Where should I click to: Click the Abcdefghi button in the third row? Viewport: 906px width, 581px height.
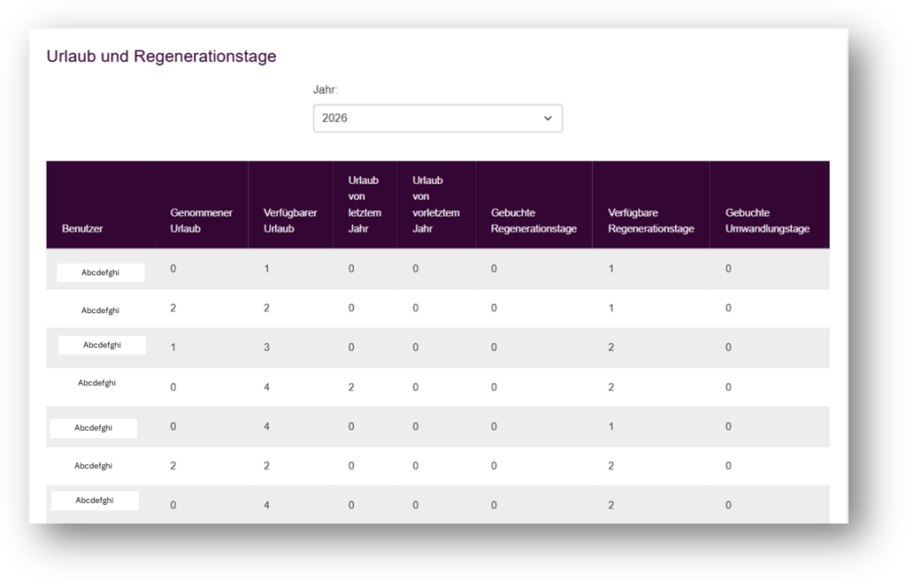click(102, 345)
